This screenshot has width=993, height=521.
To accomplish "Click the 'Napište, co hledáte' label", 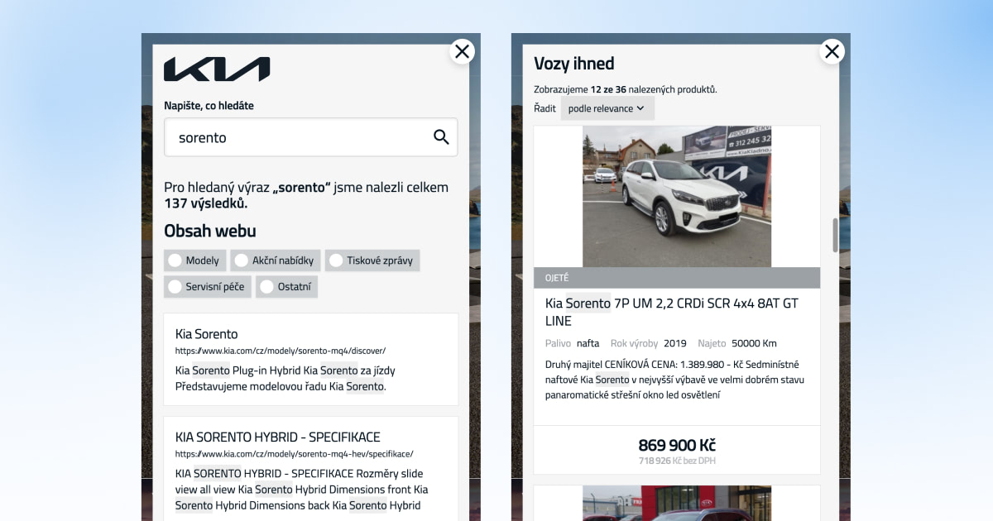I will [x=209, y=106].
